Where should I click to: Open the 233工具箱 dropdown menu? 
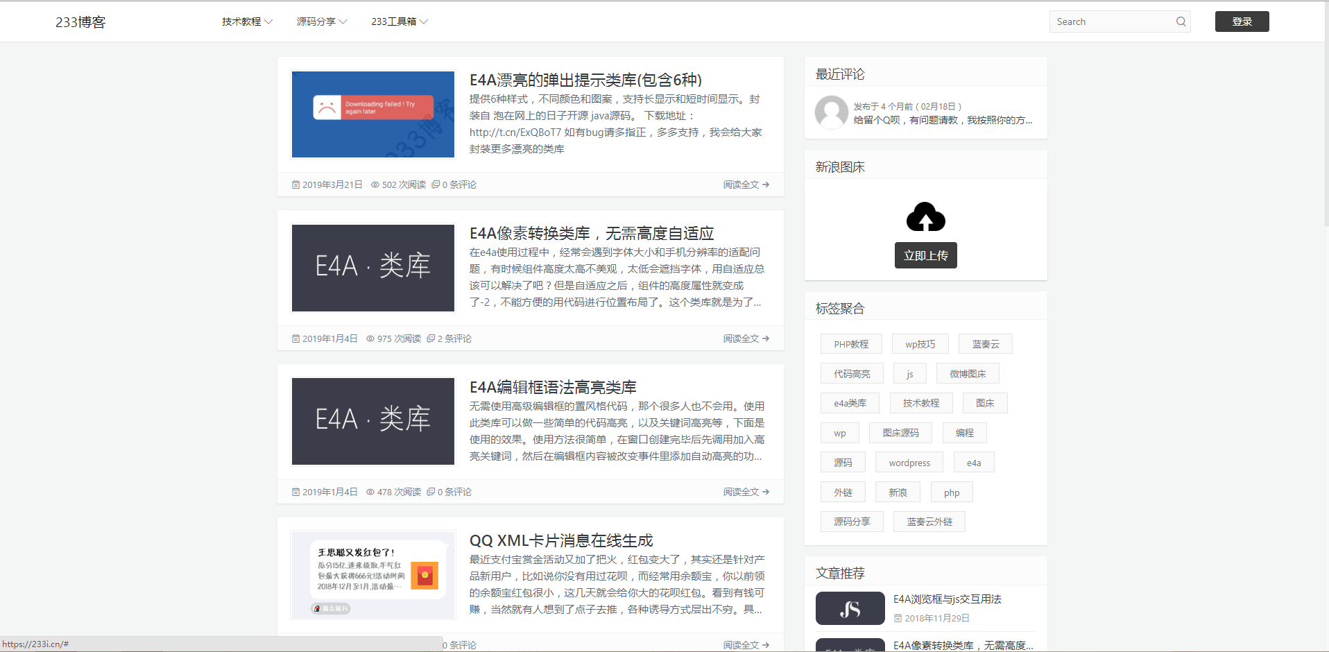tap(400, 22)
